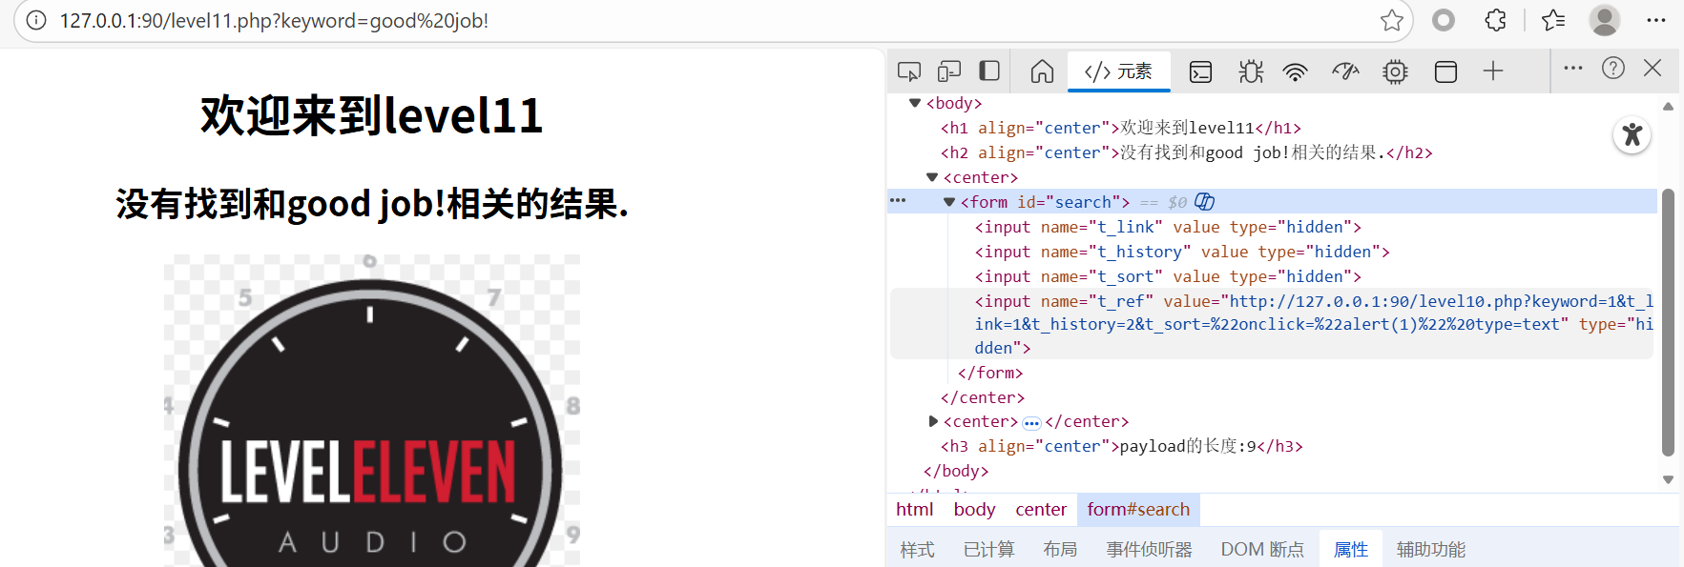Open the Favorites list icon

[x=1553, y=20]
